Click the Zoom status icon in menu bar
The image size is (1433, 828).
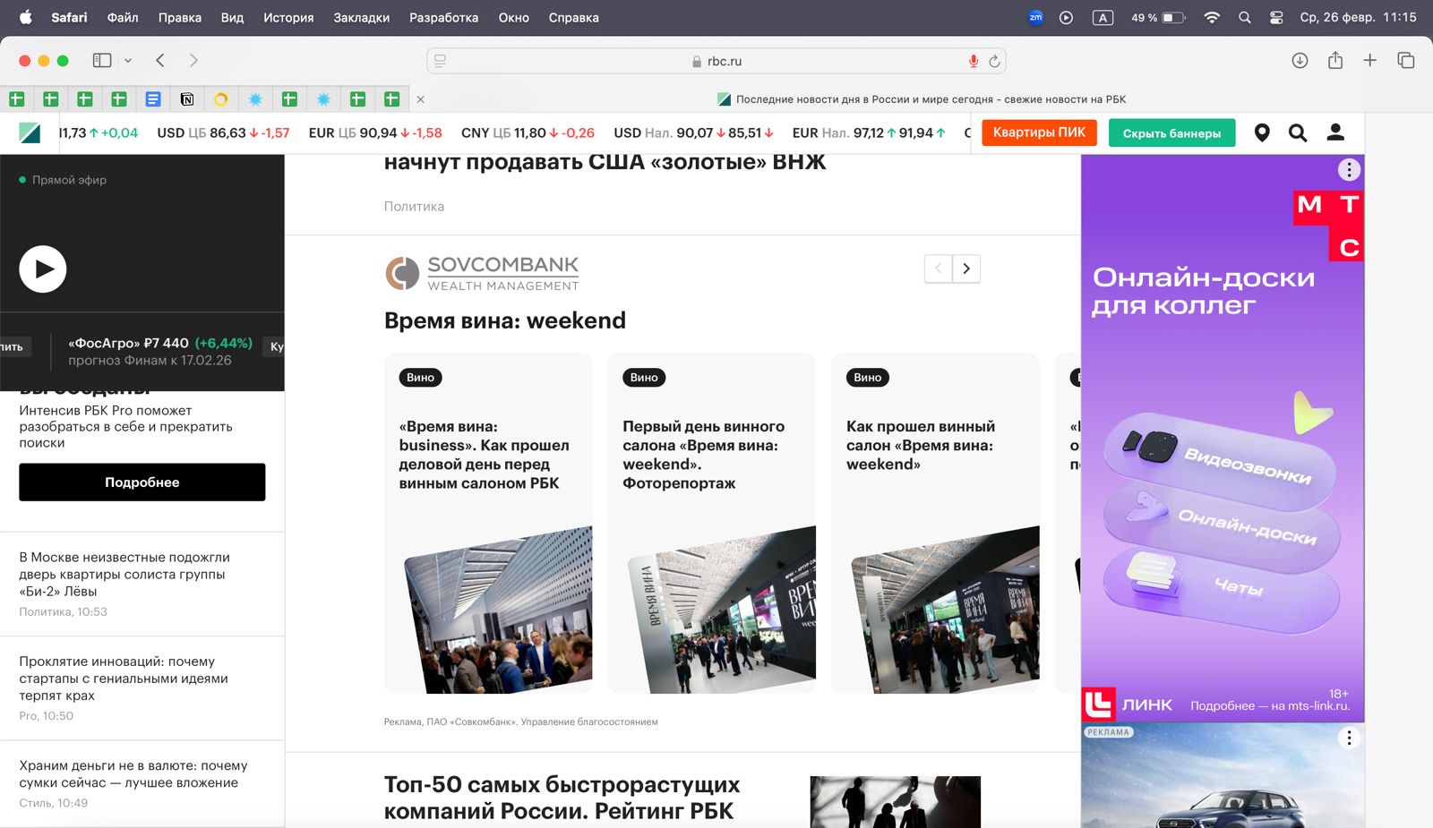[1035, 17]
